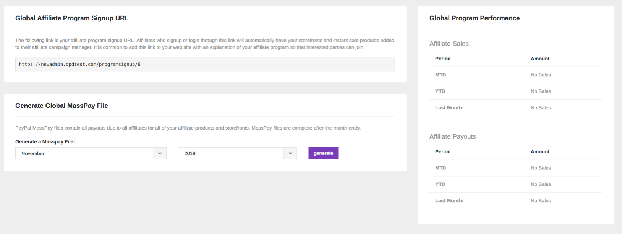Click YTD row in Affiliate Sales table
Image resolution: width=622 pixels, height=234 pixels.
515,91
